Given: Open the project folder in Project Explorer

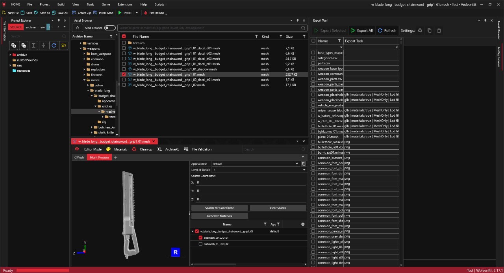Looking at the screenshot, I should pos(63,45).
